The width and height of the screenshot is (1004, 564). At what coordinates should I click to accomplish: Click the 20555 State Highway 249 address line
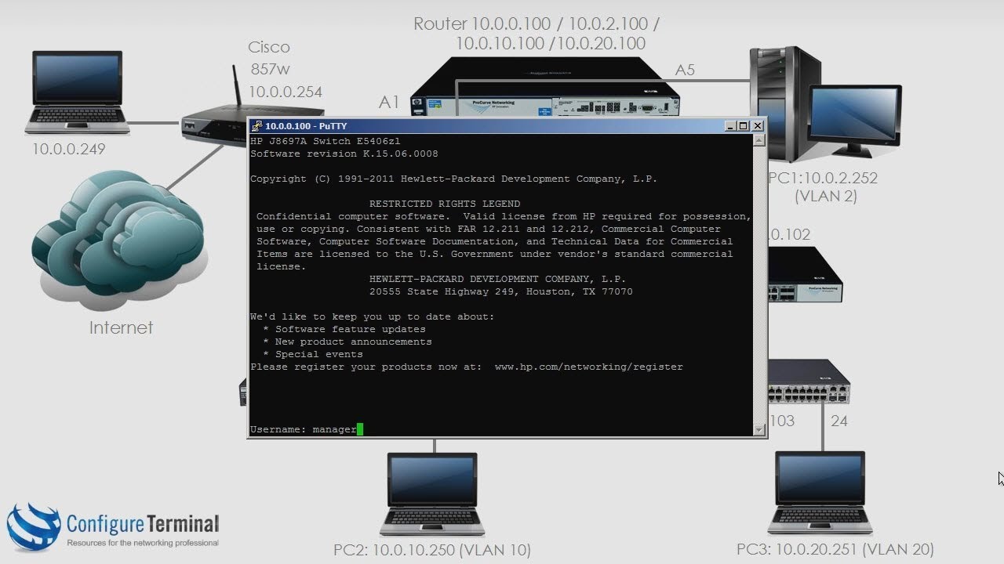point(501,291)
